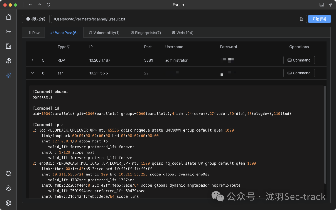Click the uid=1000(parallels) output line
The height and width of the screenshot is (210, 336).
(x=162, y=114)
